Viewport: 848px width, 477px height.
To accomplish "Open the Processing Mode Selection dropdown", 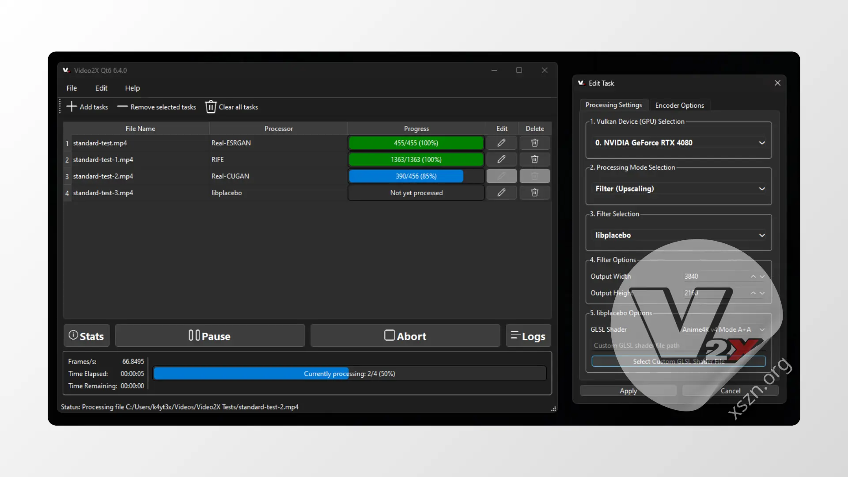I will (x=678, y=189).
